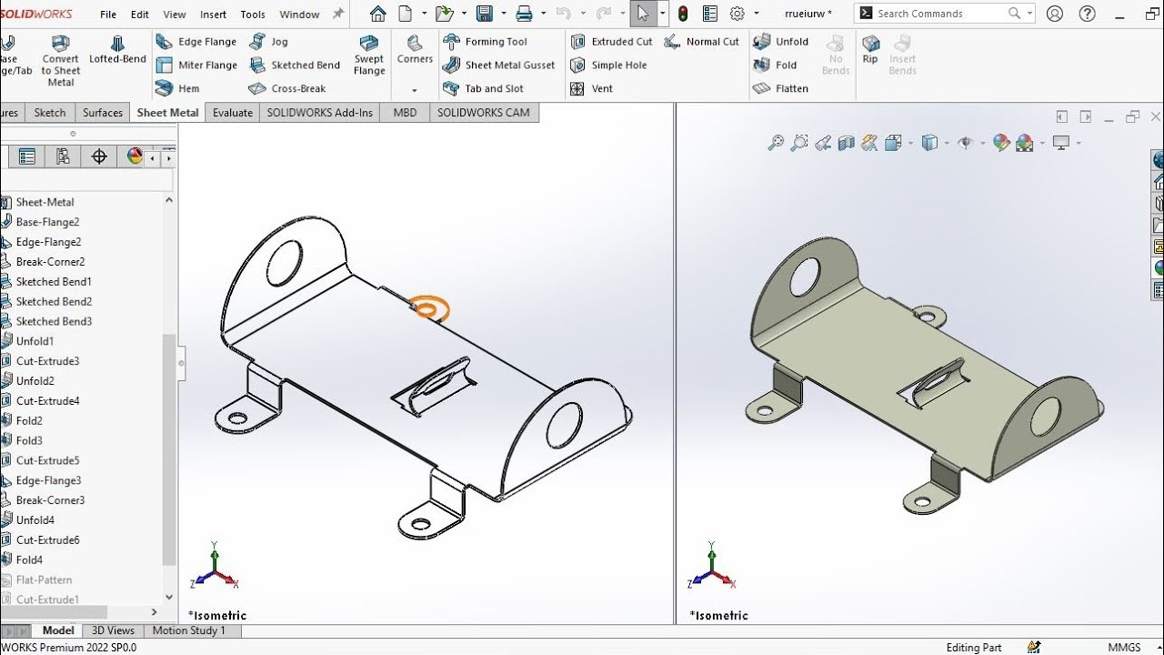This screenshot has height=655, width=1164.
Task: Open the 3D Views tab
Action: tap(114, 630)
